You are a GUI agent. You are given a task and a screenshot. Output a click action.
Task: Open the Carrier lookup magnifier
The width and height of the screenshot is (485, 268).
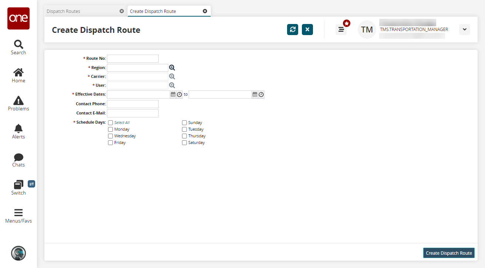[x=172, y=76]
